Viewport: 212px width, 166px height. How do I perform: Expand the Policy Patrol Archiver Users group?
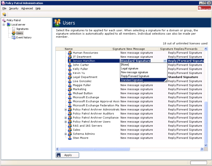click(x=66, y=122)
